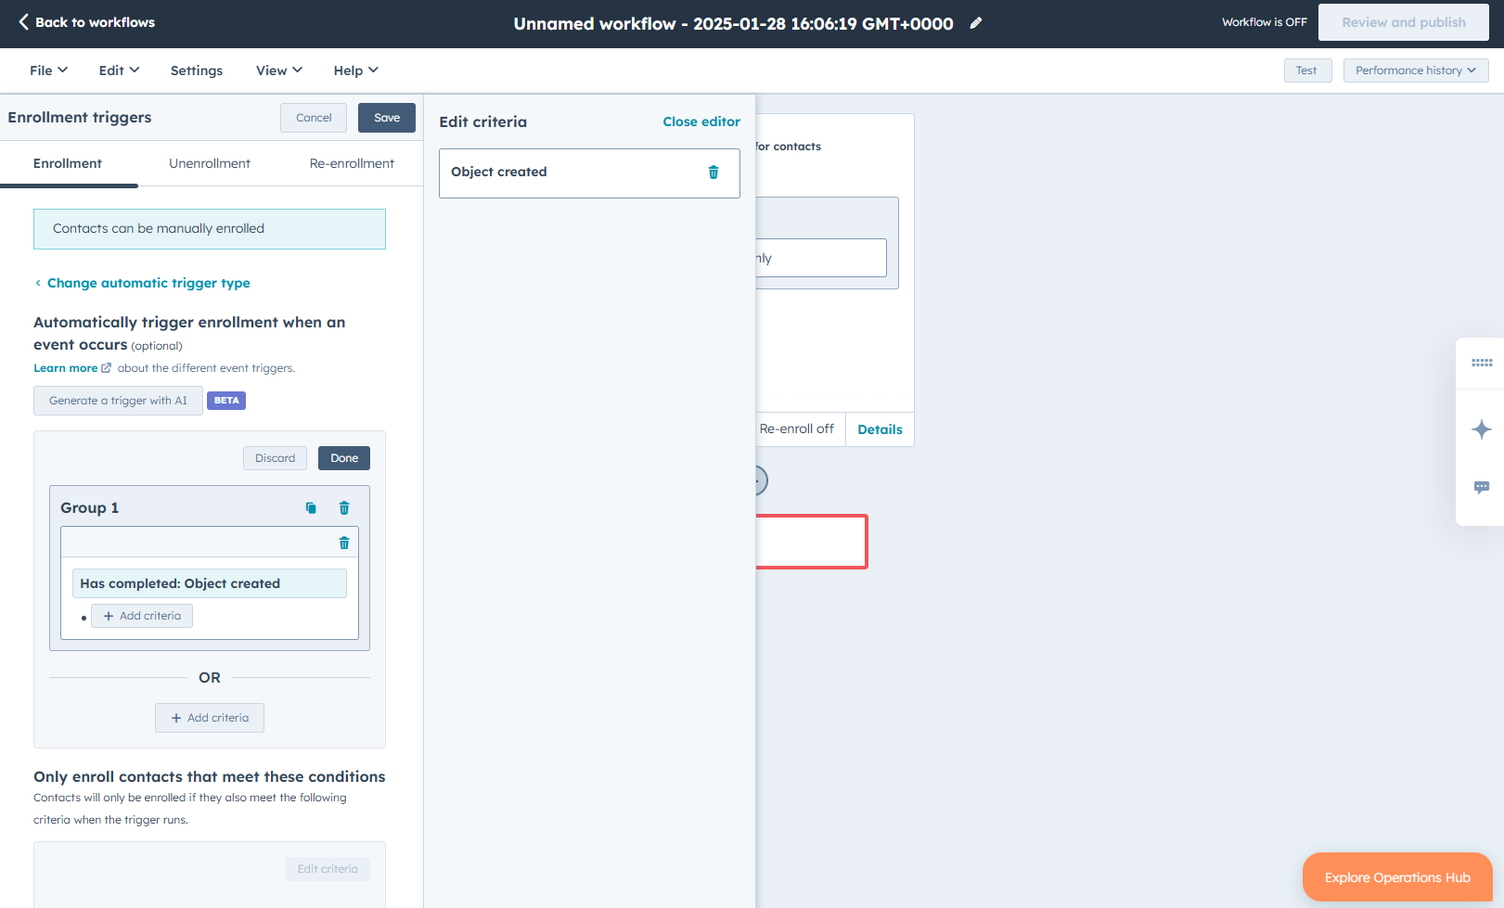Open the File menu
The width and height of the screenshot is (1504, 908).
[48, 70]
